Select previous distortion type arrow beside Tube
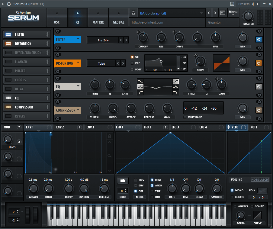The image size is (273, 229). click(118, 63)
